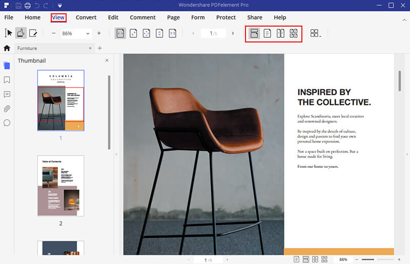Select page 2 thumbnail

61,186
